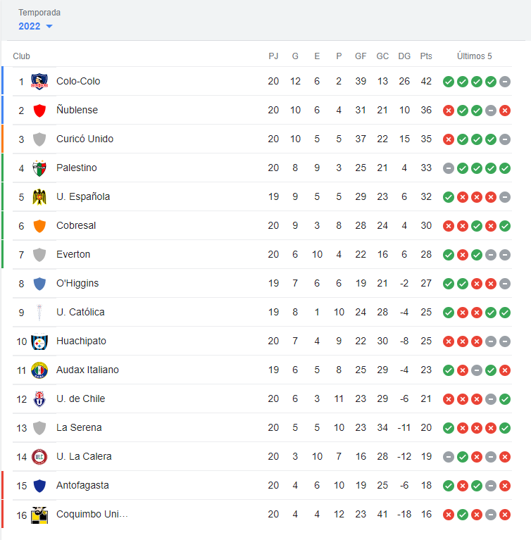Open the Curicó Unido team link
The height and width of the screenshot is (540, 531).
[85, 139]
